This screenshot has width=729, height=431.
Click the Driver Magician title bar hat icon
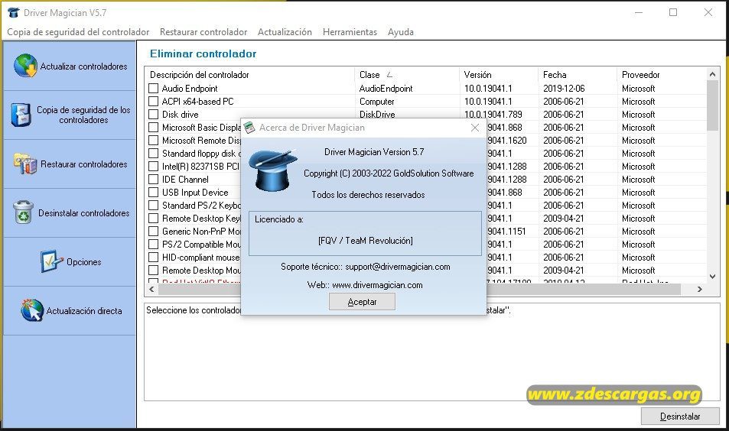[14, 12]
